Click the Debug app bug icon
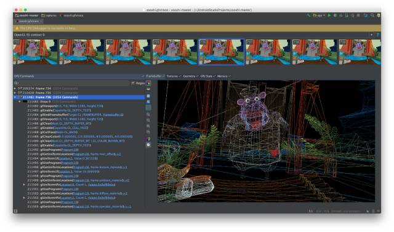 click(335, 15)
